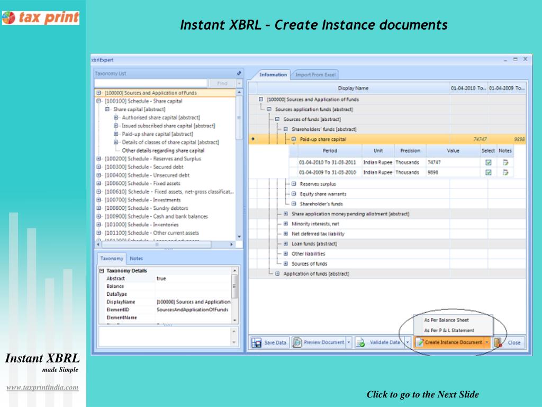Select [100700] Schedule - Investments

143,200
